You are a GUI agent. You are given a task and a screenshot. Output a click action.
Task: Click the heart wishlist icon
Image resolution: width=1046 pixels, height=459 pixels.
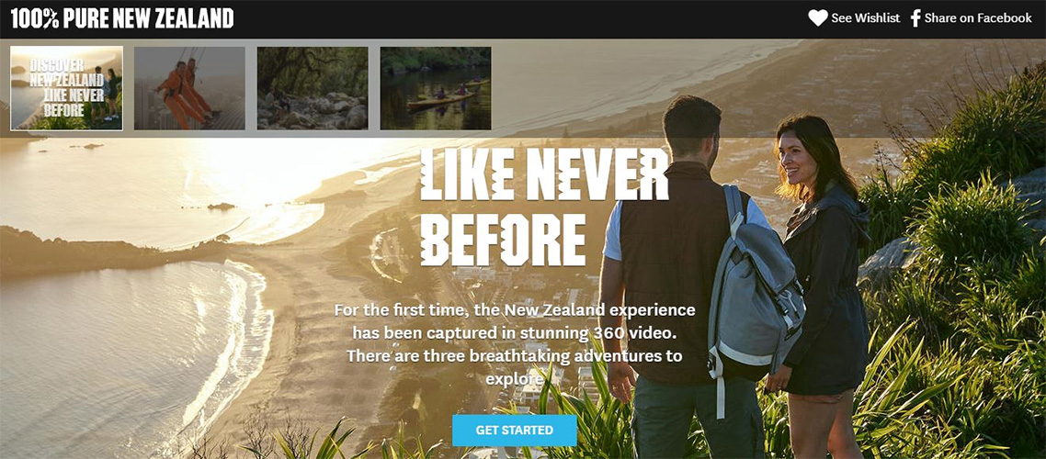818,18
